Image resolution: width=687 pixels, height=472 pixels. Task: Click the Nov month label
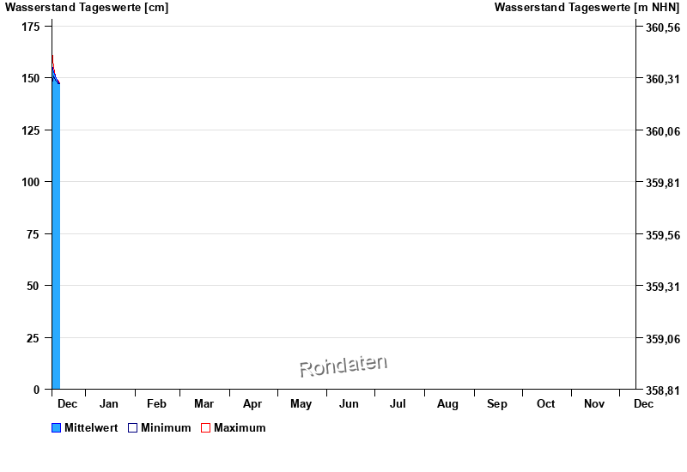(x=594, y=403)
